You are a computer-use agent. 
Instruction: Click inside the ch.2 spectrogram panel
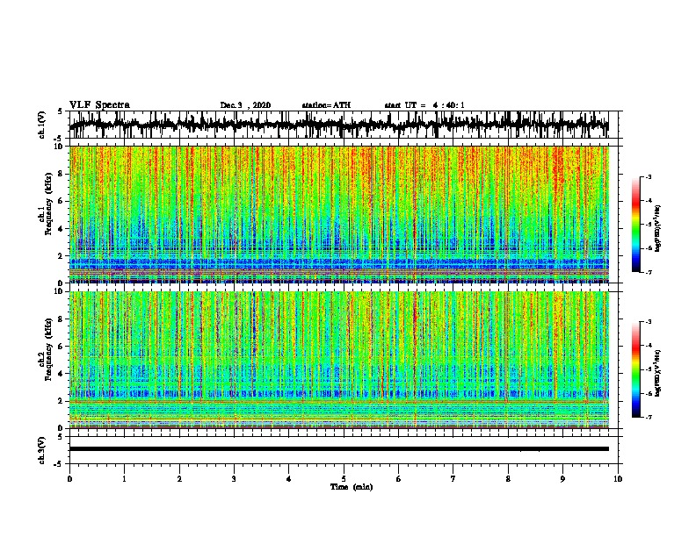click(x=338, y=360)
